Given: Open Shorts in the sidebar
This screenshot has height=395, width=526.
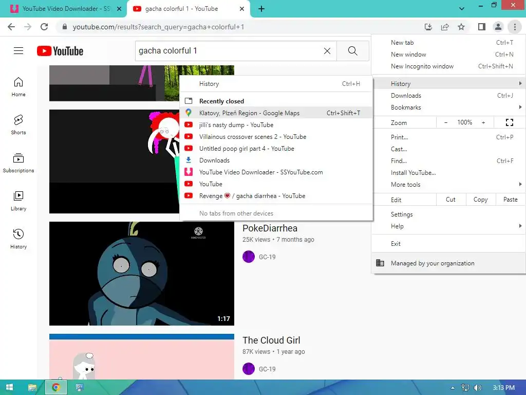Looking at the screenshot, I should pyautogui.click(x=18, y=125).
